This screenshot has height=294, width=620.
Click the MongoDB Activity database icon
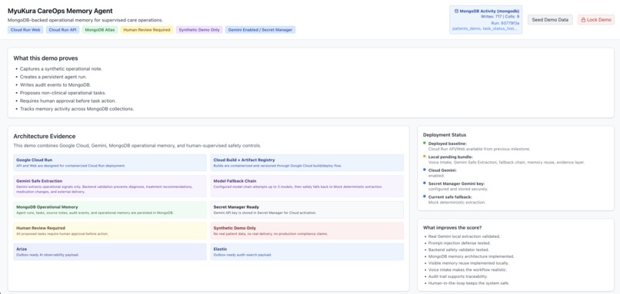click(x=457, y=12)
